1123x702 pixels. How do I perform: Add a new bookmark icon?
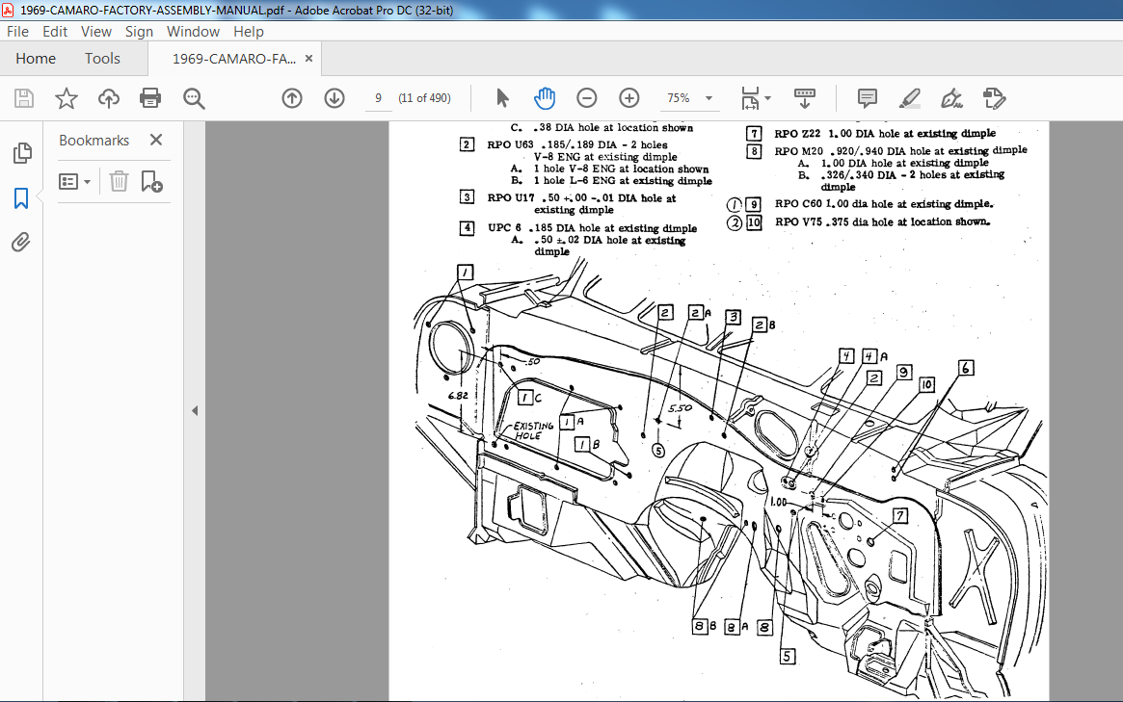pyautogui.click(x=151, y=182)
